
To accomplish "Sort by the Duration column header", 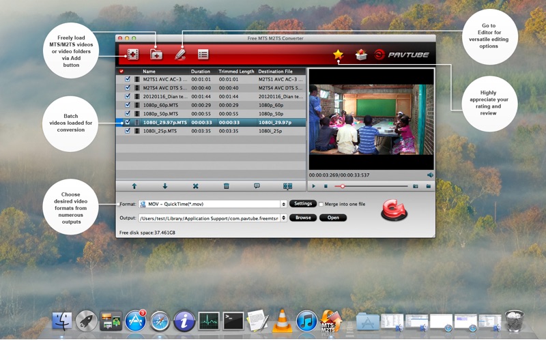I will 201,72.
